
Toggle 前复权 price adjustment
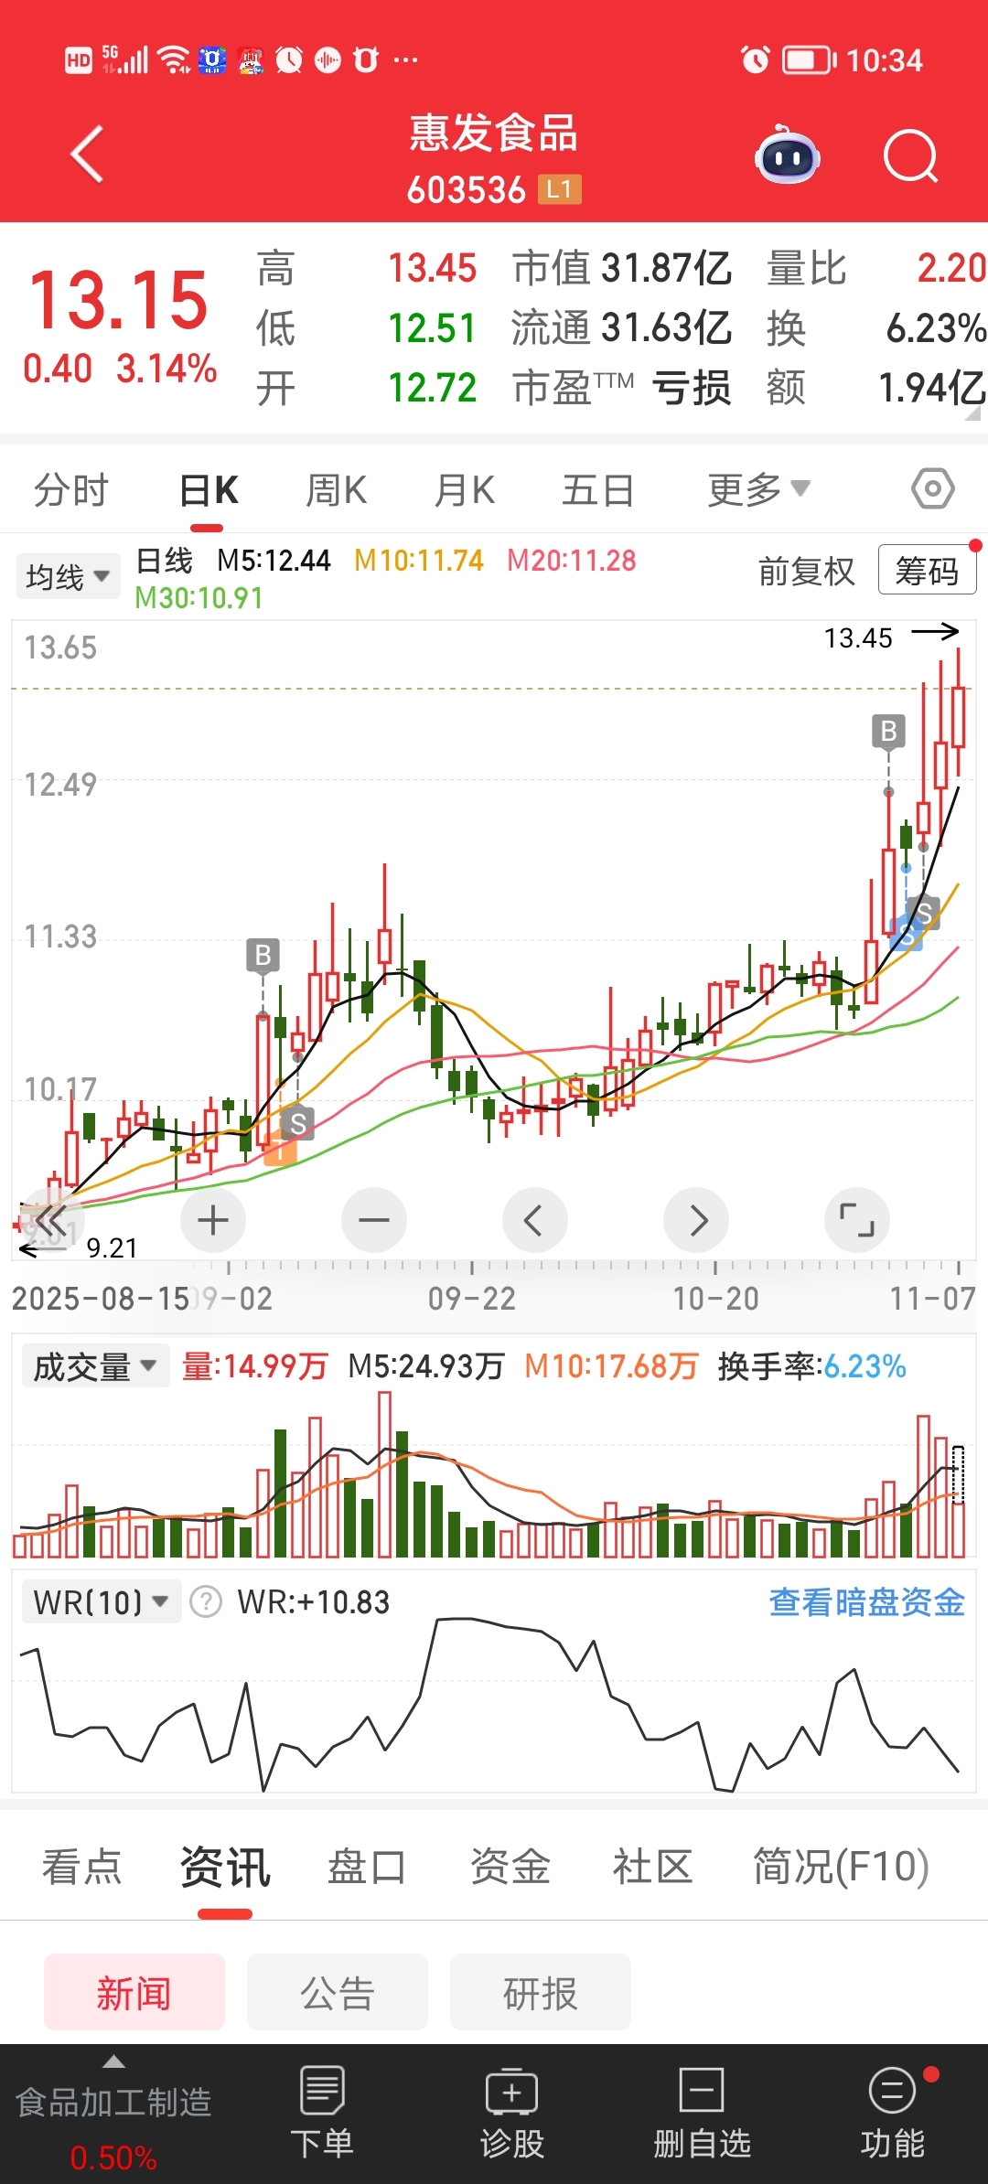point(806,572)
